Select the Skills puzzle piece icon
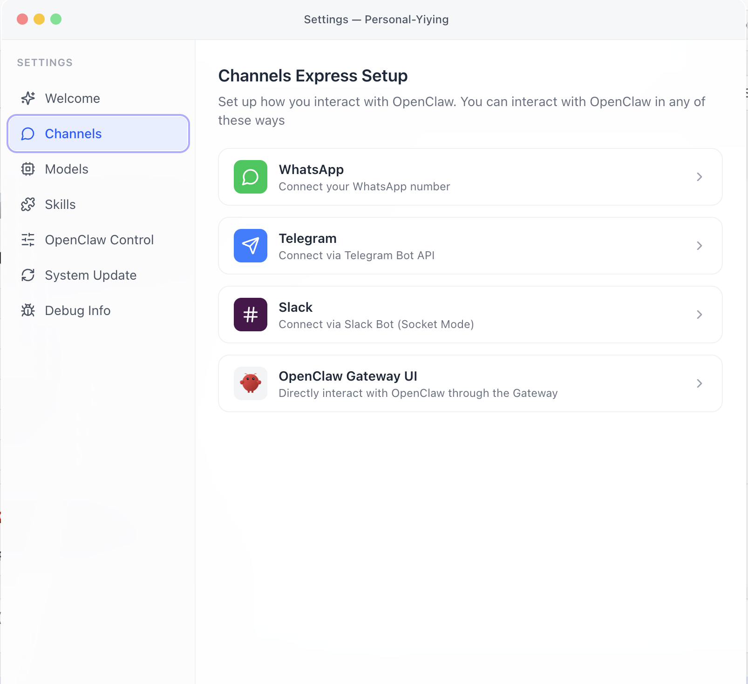The width and height of the screenshot is (748, 684). [x=28, y=204]
